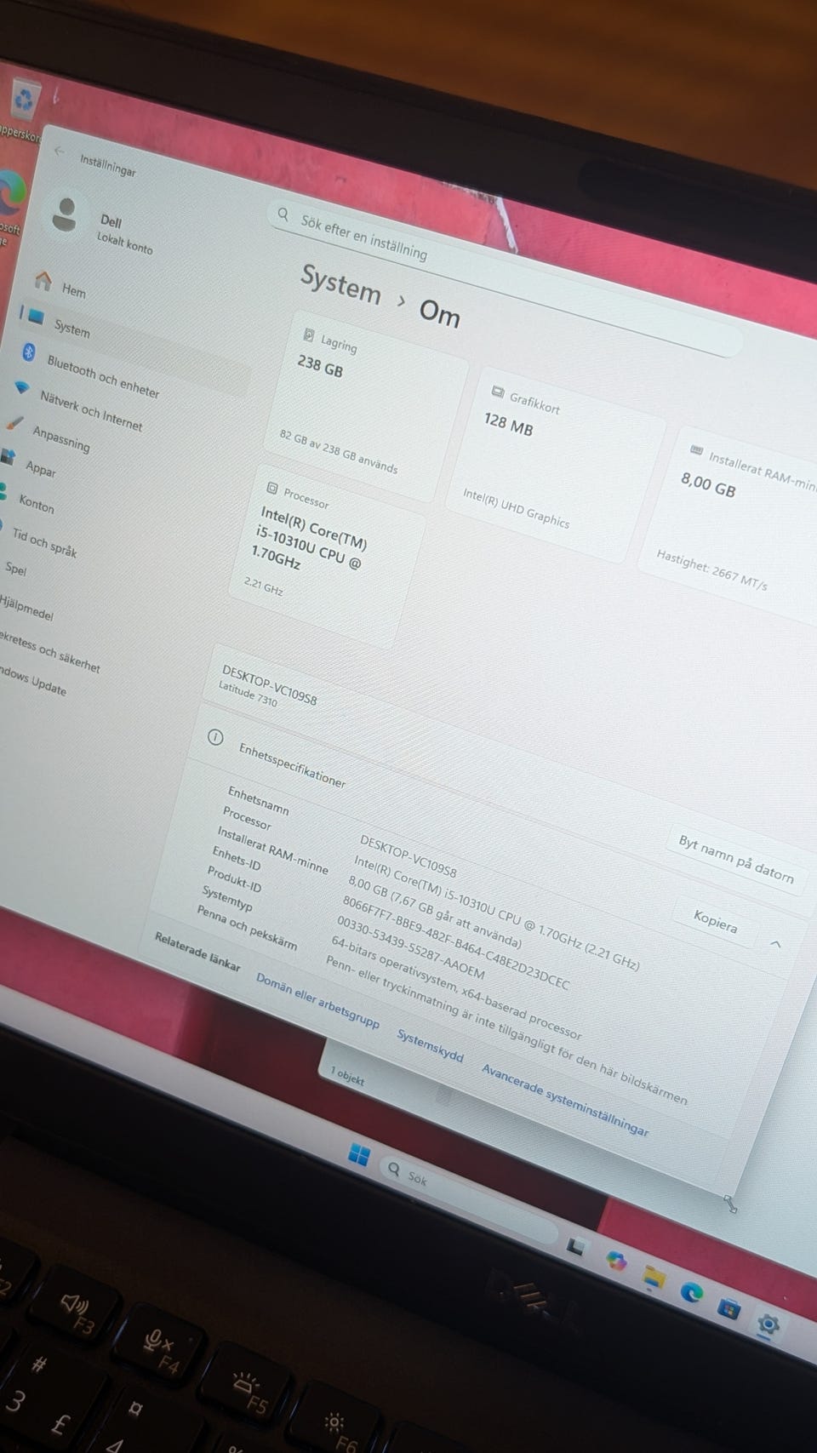
Task: Open the Recycle Bin desktop icon
Action: (x=24, y=100)
